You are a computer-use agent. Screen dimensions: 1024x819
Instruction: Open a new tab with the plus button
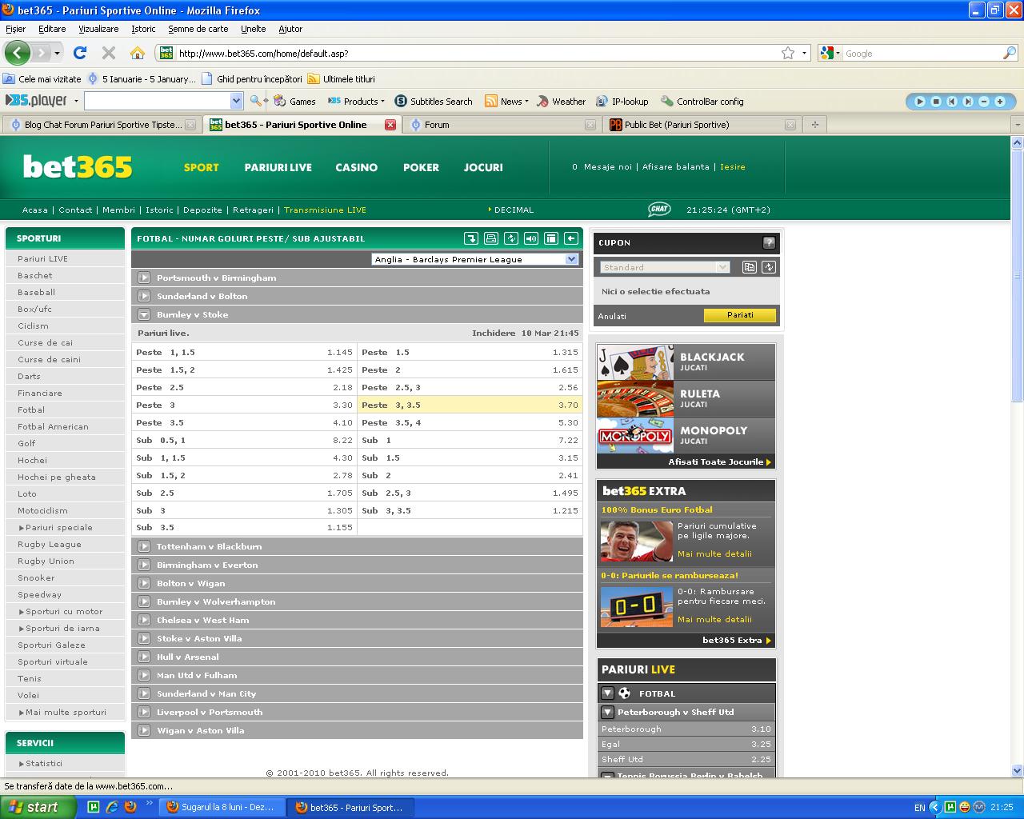815,124
